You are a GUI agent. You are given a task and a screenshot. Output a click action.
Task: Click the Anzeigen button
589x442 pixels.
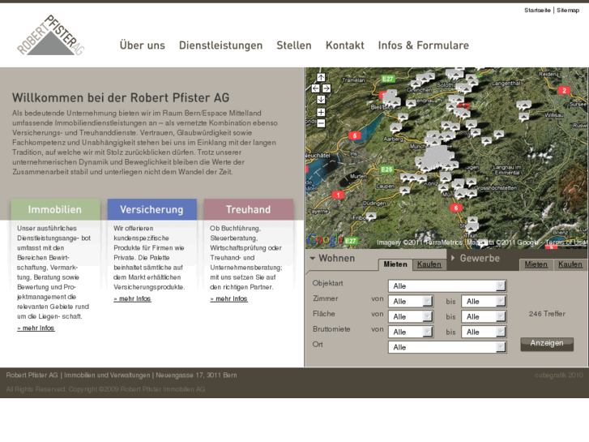pos(547,343)
